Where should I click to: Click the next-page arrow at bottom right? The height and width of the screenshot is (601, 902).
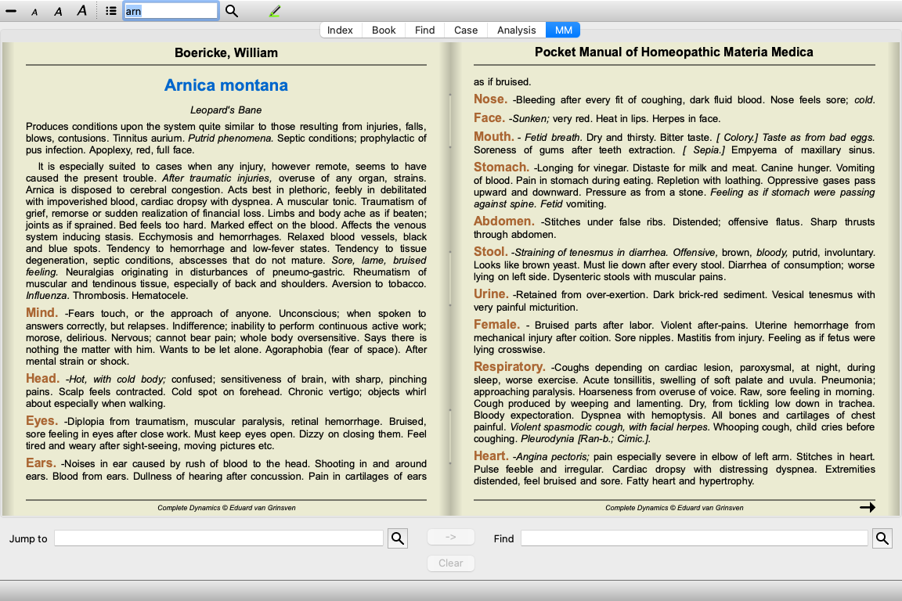(x=868, y=507)
